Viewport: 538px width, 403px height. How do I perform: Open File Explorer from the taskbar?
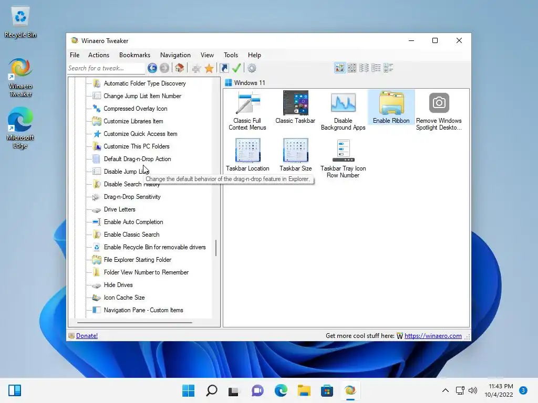[304, 390]
